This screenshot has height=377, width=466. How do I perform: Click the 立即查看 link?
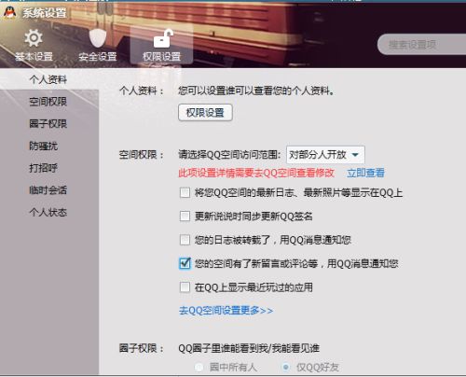pyautogui.click(x=365, y=173)
